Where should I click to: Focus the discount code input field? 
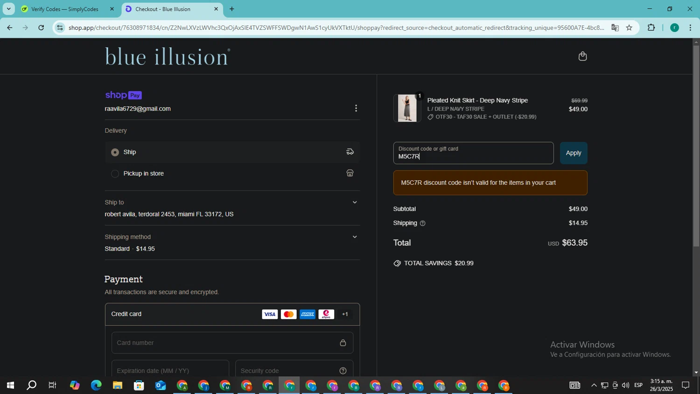pyautogui.click(x=473, y=153)
